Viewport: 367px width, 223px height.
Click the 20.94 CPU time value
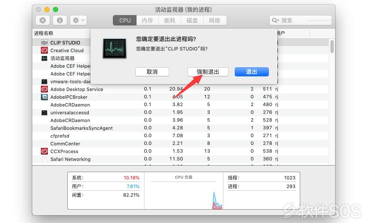coord(176,89)
